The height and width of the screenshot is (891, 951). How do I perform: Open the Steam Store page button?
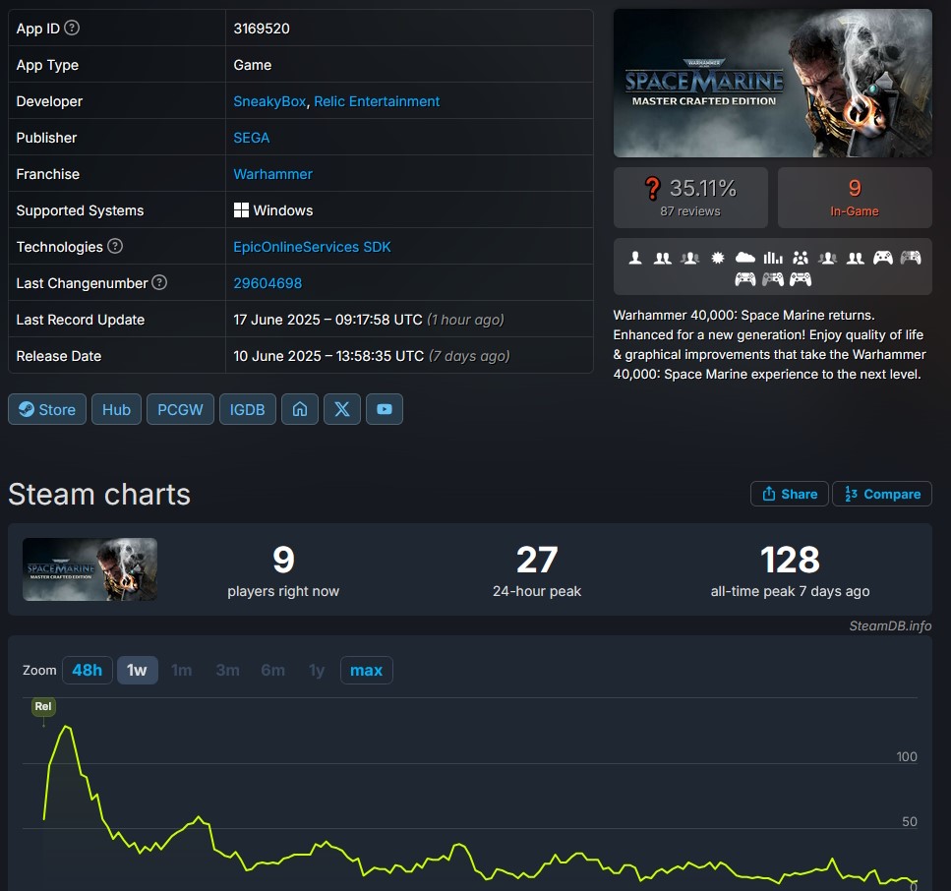click(47, 409)
